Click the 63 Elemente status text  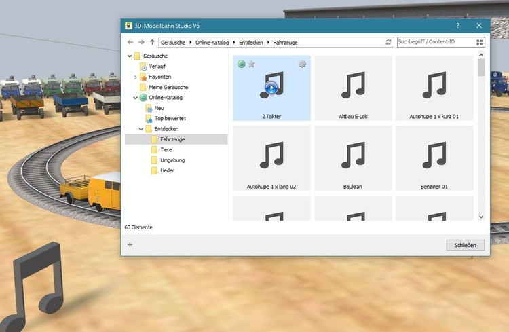[x=138, y=227]
